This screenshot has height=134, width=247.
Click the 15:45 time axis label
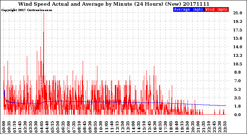pyautogui.click(x=150, y=127)
